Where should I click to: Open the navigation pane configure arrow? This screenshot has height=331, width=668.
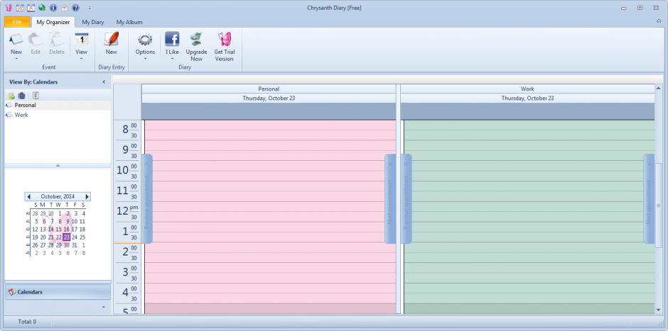104,307
